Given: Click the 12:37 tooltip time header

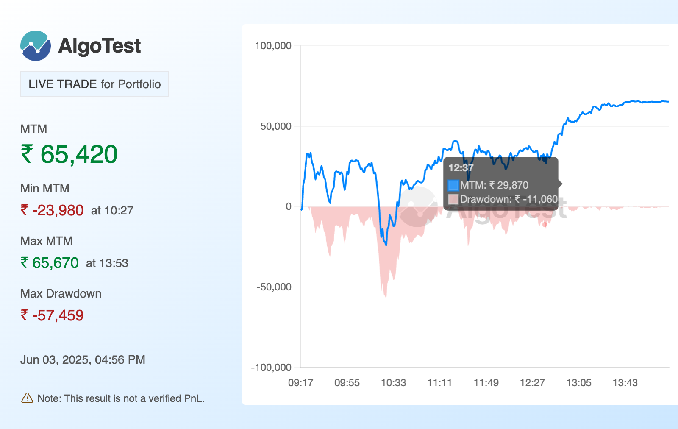Looking at the screenshot, I should click(461, 168).
